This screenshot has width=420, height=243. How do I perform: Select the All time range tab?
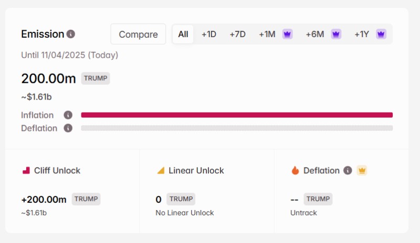[183, 34]
